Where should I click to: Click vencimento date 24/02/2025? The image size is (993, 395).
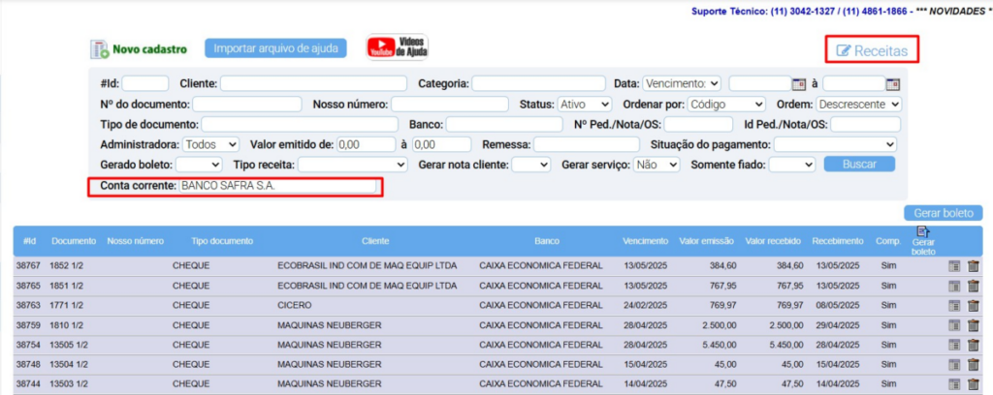[645, 306]
